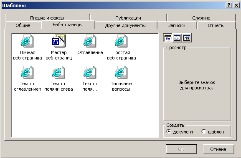Pick the Простая веб-страница template icon
Viewport: 241px width, 158px height.
[x=121, y=41]
